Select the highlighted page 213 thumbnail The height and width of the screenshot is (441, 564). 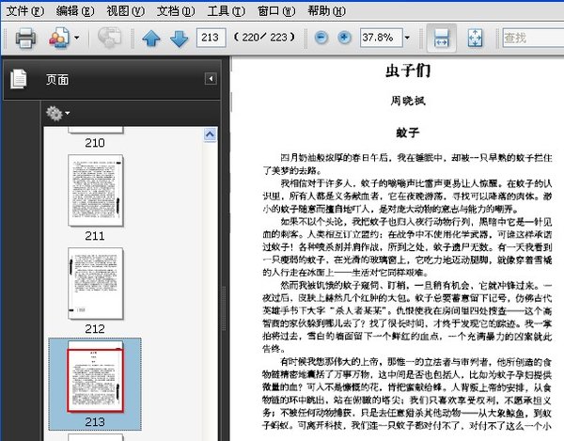(x=95, y=377)
